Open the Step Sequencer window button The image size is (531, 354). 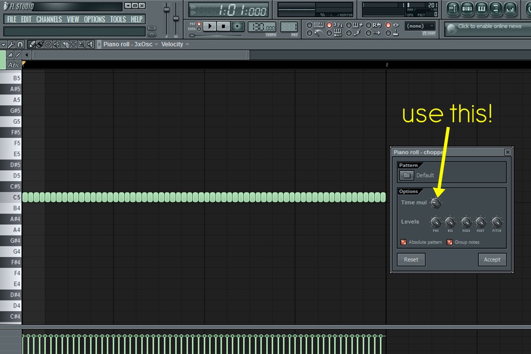pos(467,9)
